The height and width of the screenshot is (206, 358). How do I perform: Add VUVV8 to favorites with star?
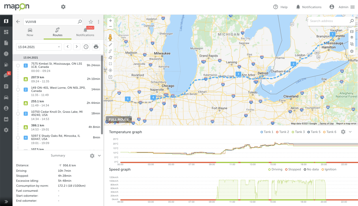91,22
